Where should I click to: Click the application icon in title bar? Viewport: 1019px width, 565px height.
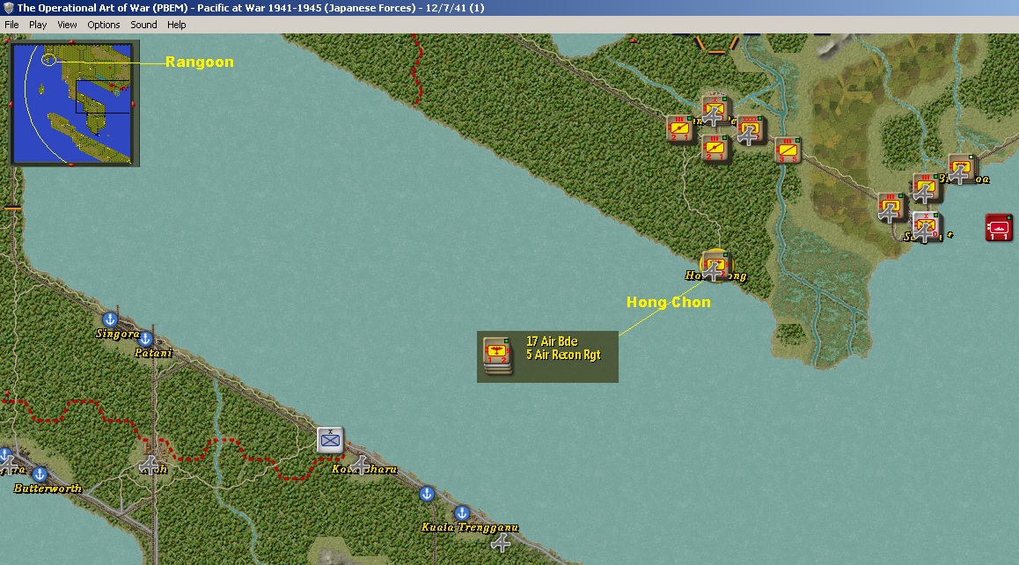[x=9, y=8]
